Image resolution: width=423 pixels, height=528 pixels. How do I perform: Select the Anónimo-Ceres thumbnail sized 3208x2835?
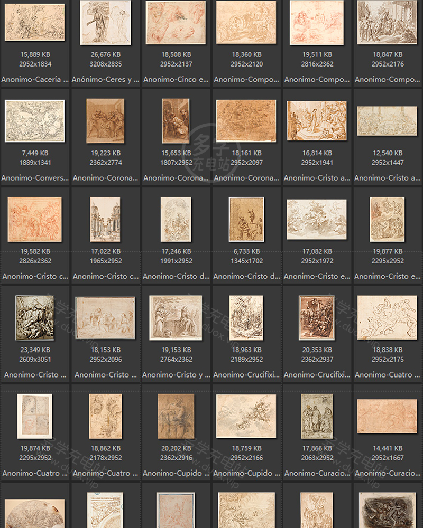tap(105, 22)
